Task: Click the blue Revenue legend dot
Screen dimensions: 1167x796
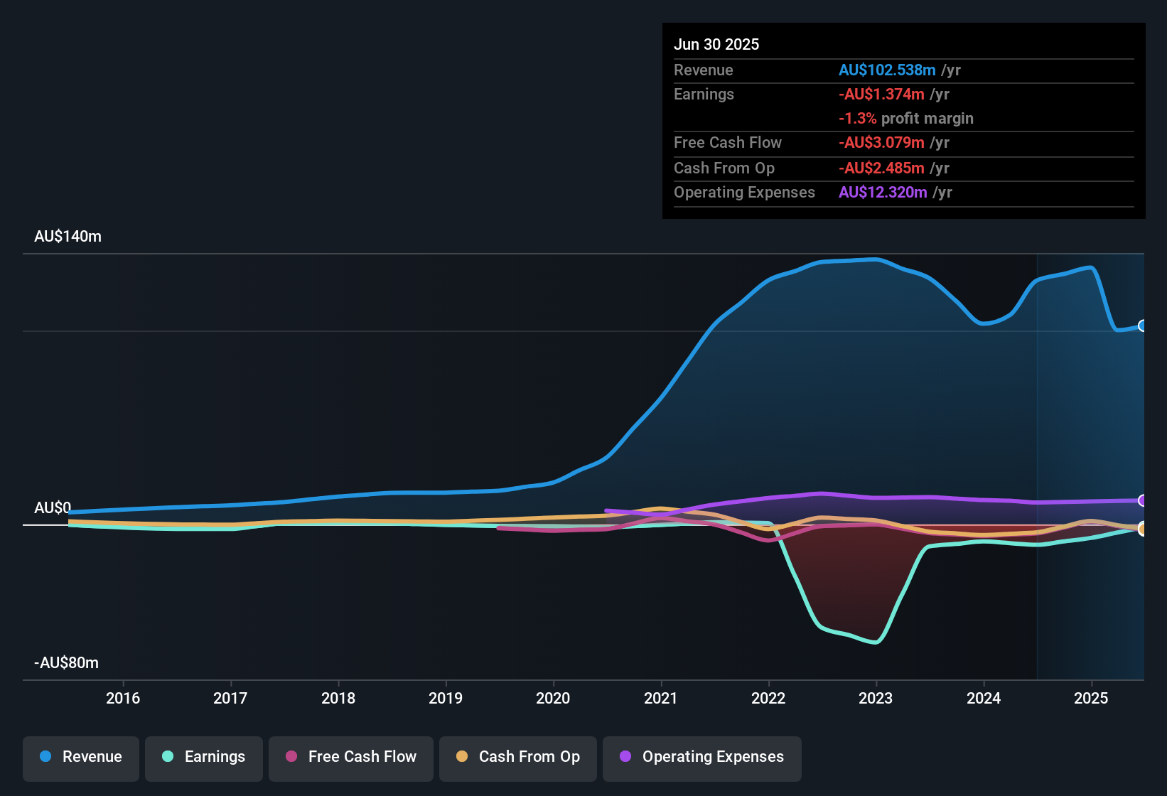Action: pos(45,756)
